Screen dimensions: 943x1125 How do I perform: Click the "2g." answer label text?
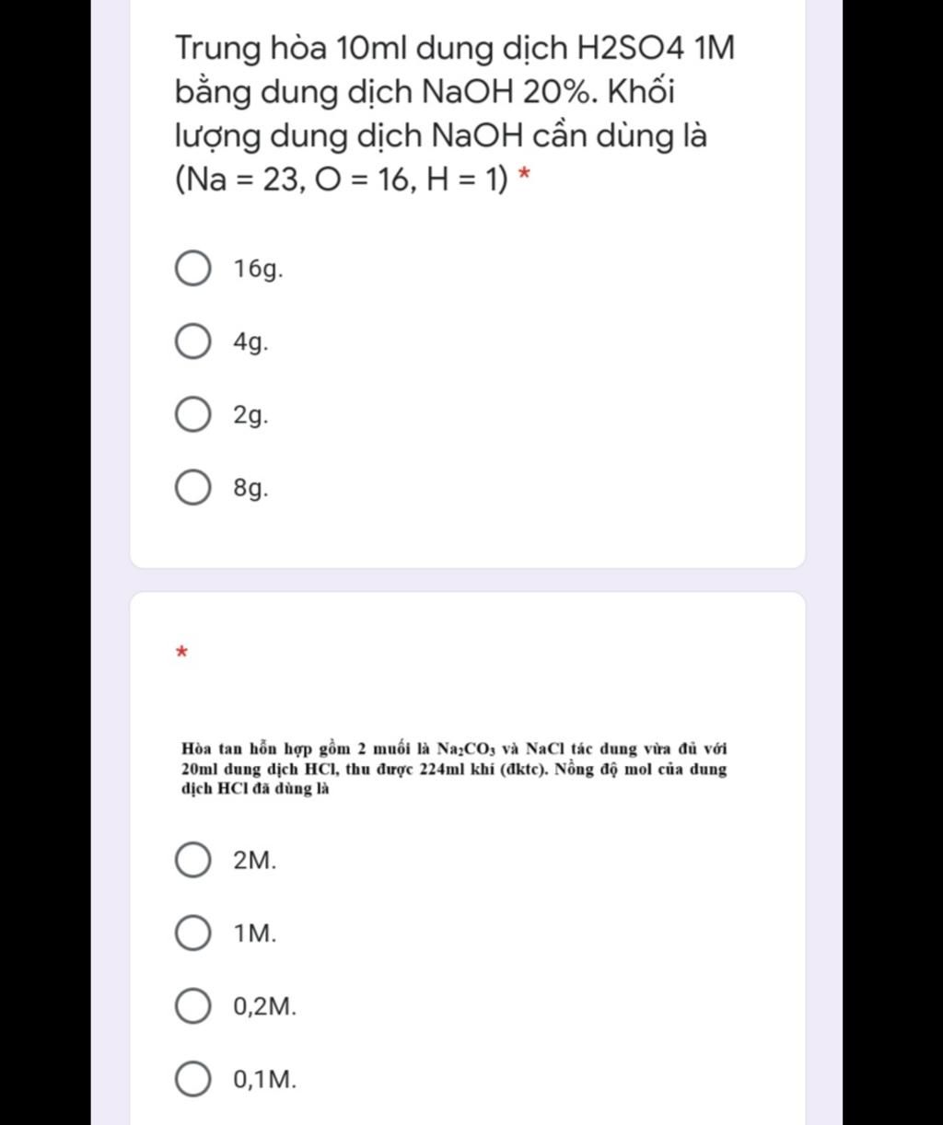tap(250, 416)
